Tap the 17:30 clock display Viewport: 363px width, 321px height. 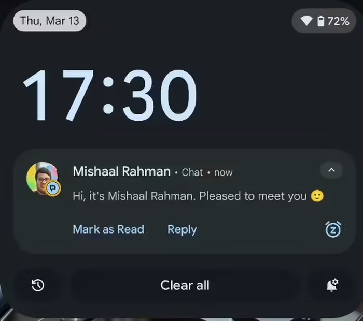[x=110, y=95]
